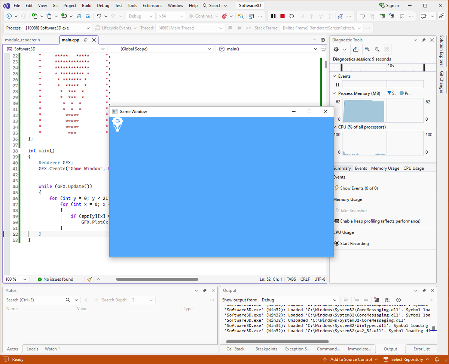The image size is (449, 364).
Task: Open the Global Scope dropdown
Action: 161,49
